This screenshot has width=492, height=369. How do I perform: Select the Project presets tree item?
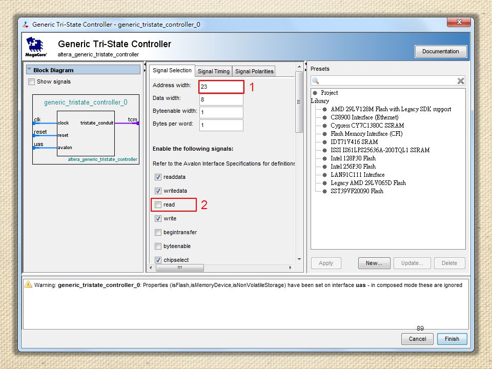(x=329, y=93)
